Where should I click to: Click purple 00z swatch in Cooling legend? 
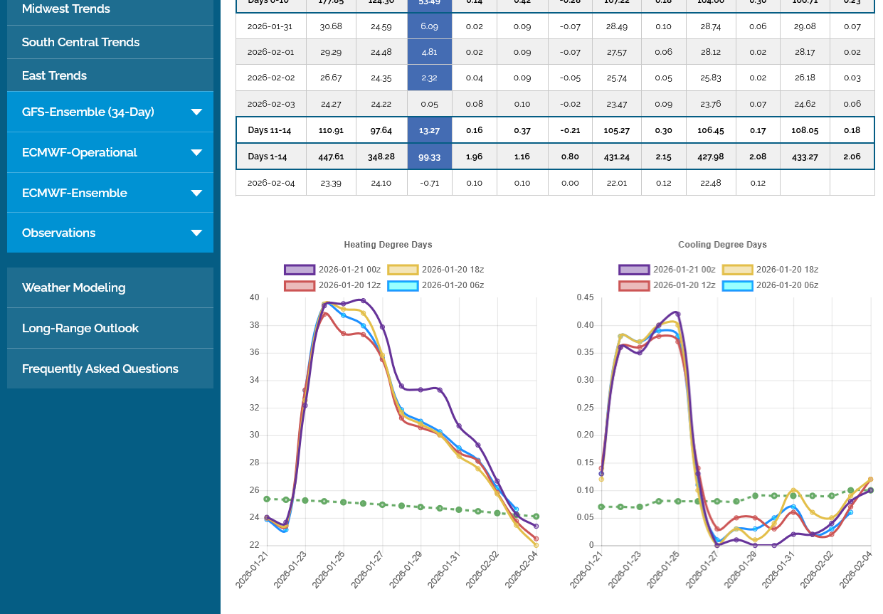point(633,270)
